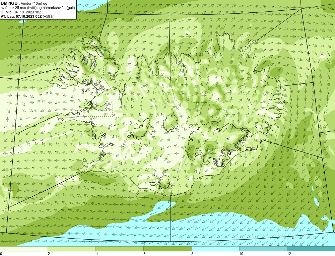This screenshot has height=256, width=335.
Task: Click the scale label '2'
Action: pos(49,254)
